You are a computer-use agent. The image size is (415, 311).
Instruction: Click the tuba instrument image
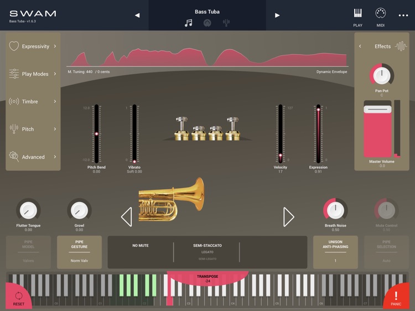tap(171, 200)
